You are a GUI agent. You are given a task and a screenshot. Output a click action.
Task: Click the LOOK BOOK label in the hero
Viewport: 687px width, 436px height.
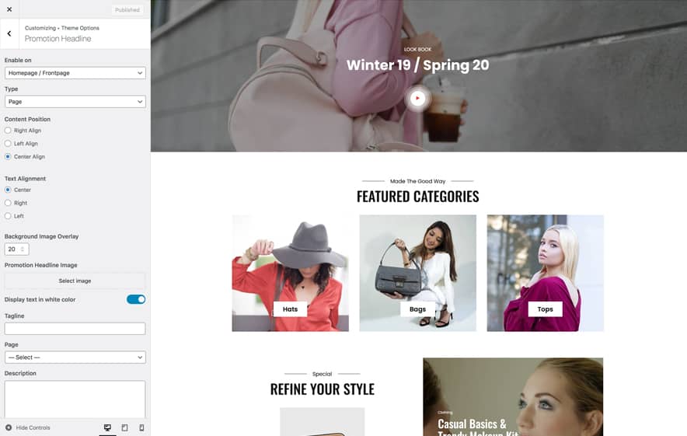pos(417,50)
